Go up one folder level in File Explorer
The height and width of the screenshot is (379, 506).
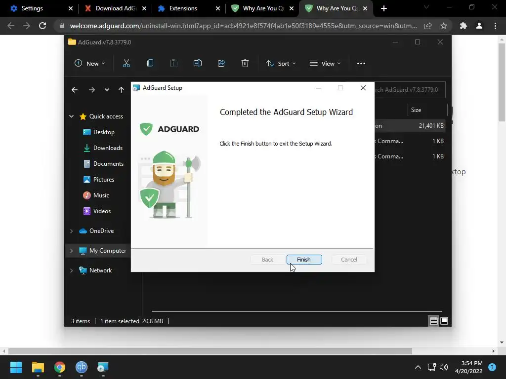121,90
